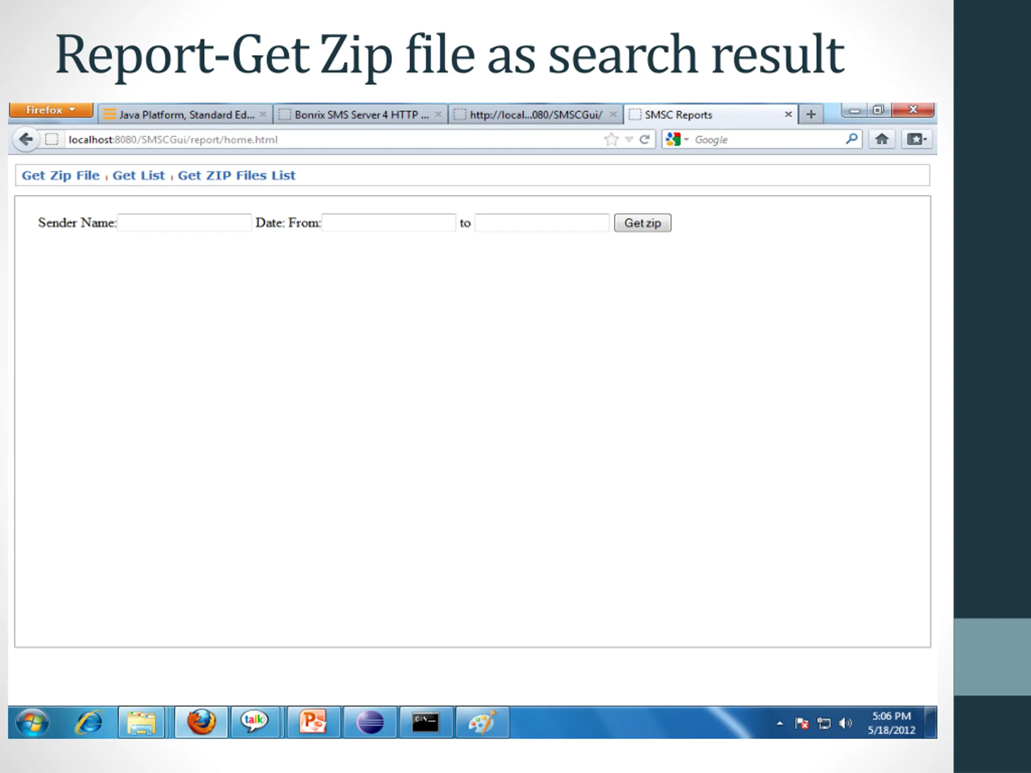The image size is (1031, 773).
Task: Launch Internet Explorer from the taskbar
Action: (x=89, y=723)
